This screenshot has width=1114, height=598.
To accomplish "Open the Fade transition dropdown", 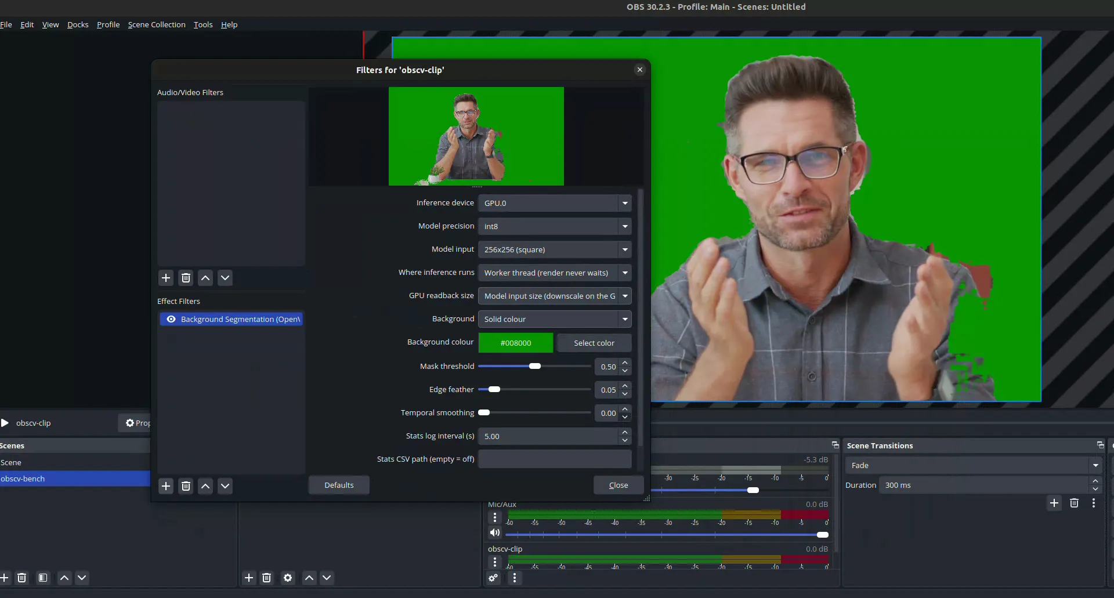I will tap(974, 465).
